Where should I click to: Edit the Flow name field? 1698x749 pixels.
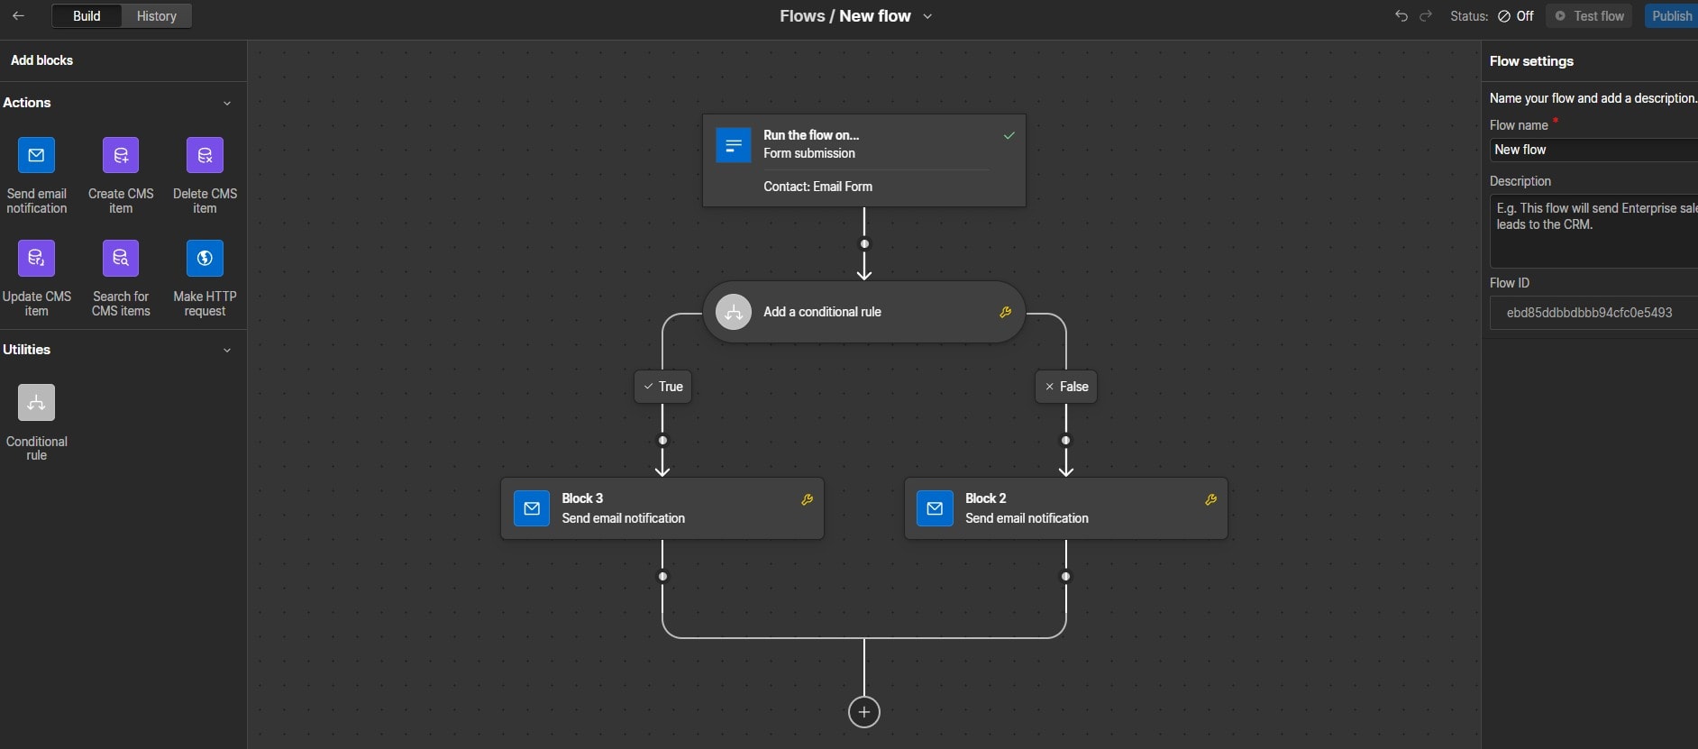1593,150
